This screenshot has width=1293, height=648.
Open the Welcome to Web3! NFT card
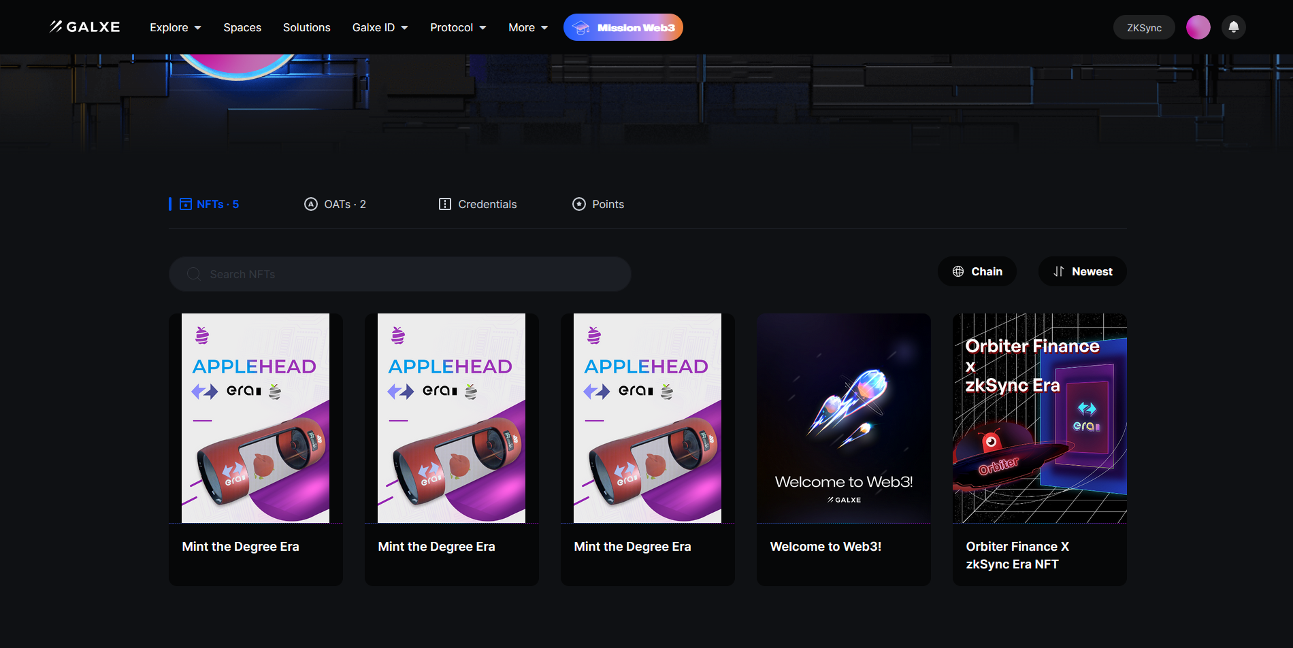tap(843, 449)
